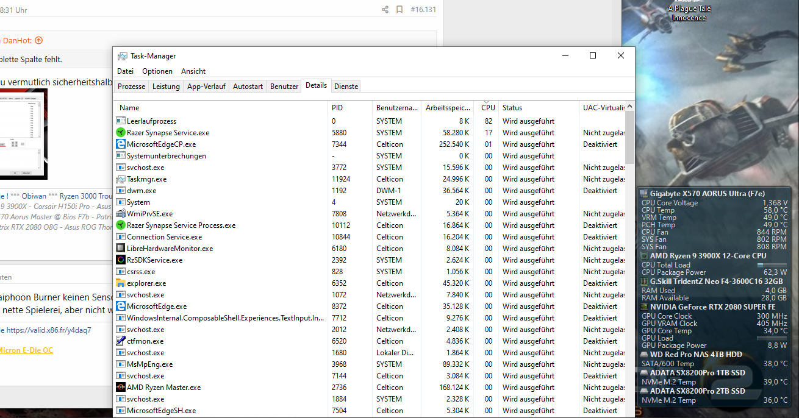799x418 pixels.
Task: Click the Razer Synapse Service Process.exe icon
Action: (x=121, y=225)
